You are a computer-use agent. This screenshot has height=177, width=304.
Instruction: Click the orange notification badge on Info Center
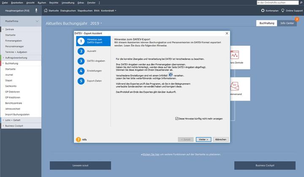click(297, 19)
